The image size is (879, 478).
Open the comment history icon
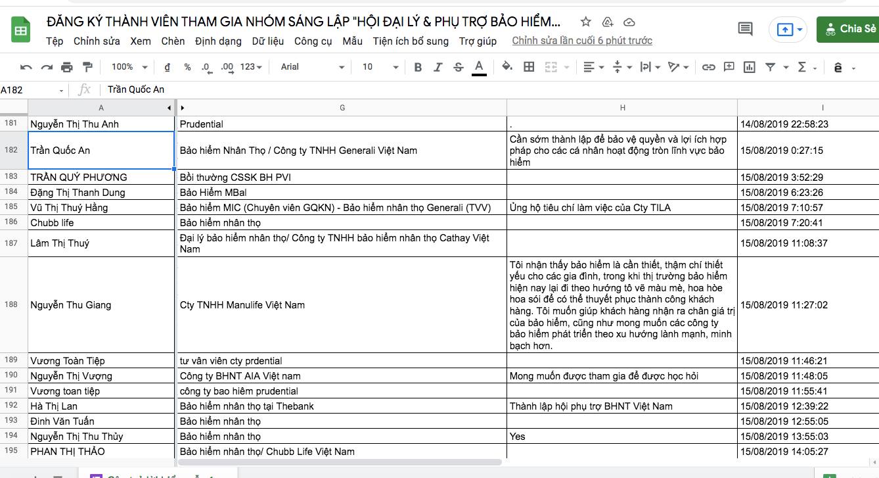coord(745,29)
